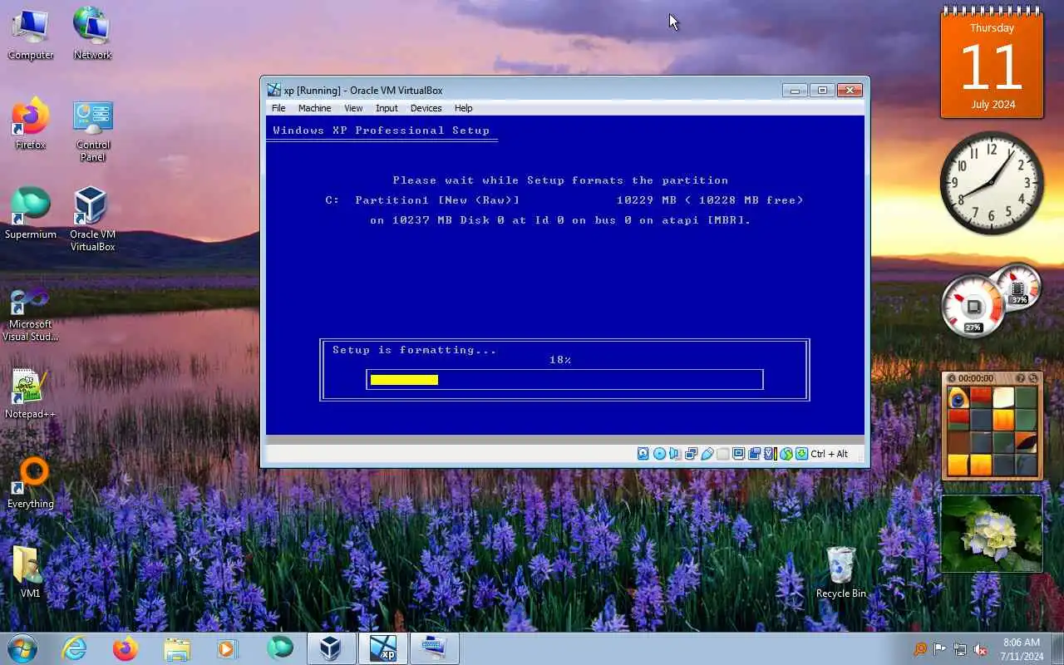
Task: Click the eye tile in picture puzzle
Action: (958, 397)
